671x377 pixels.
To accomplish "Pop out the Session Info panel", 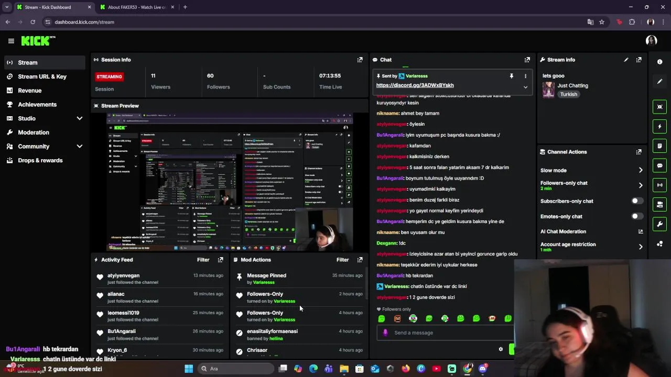I will click(x=360, y=60).
